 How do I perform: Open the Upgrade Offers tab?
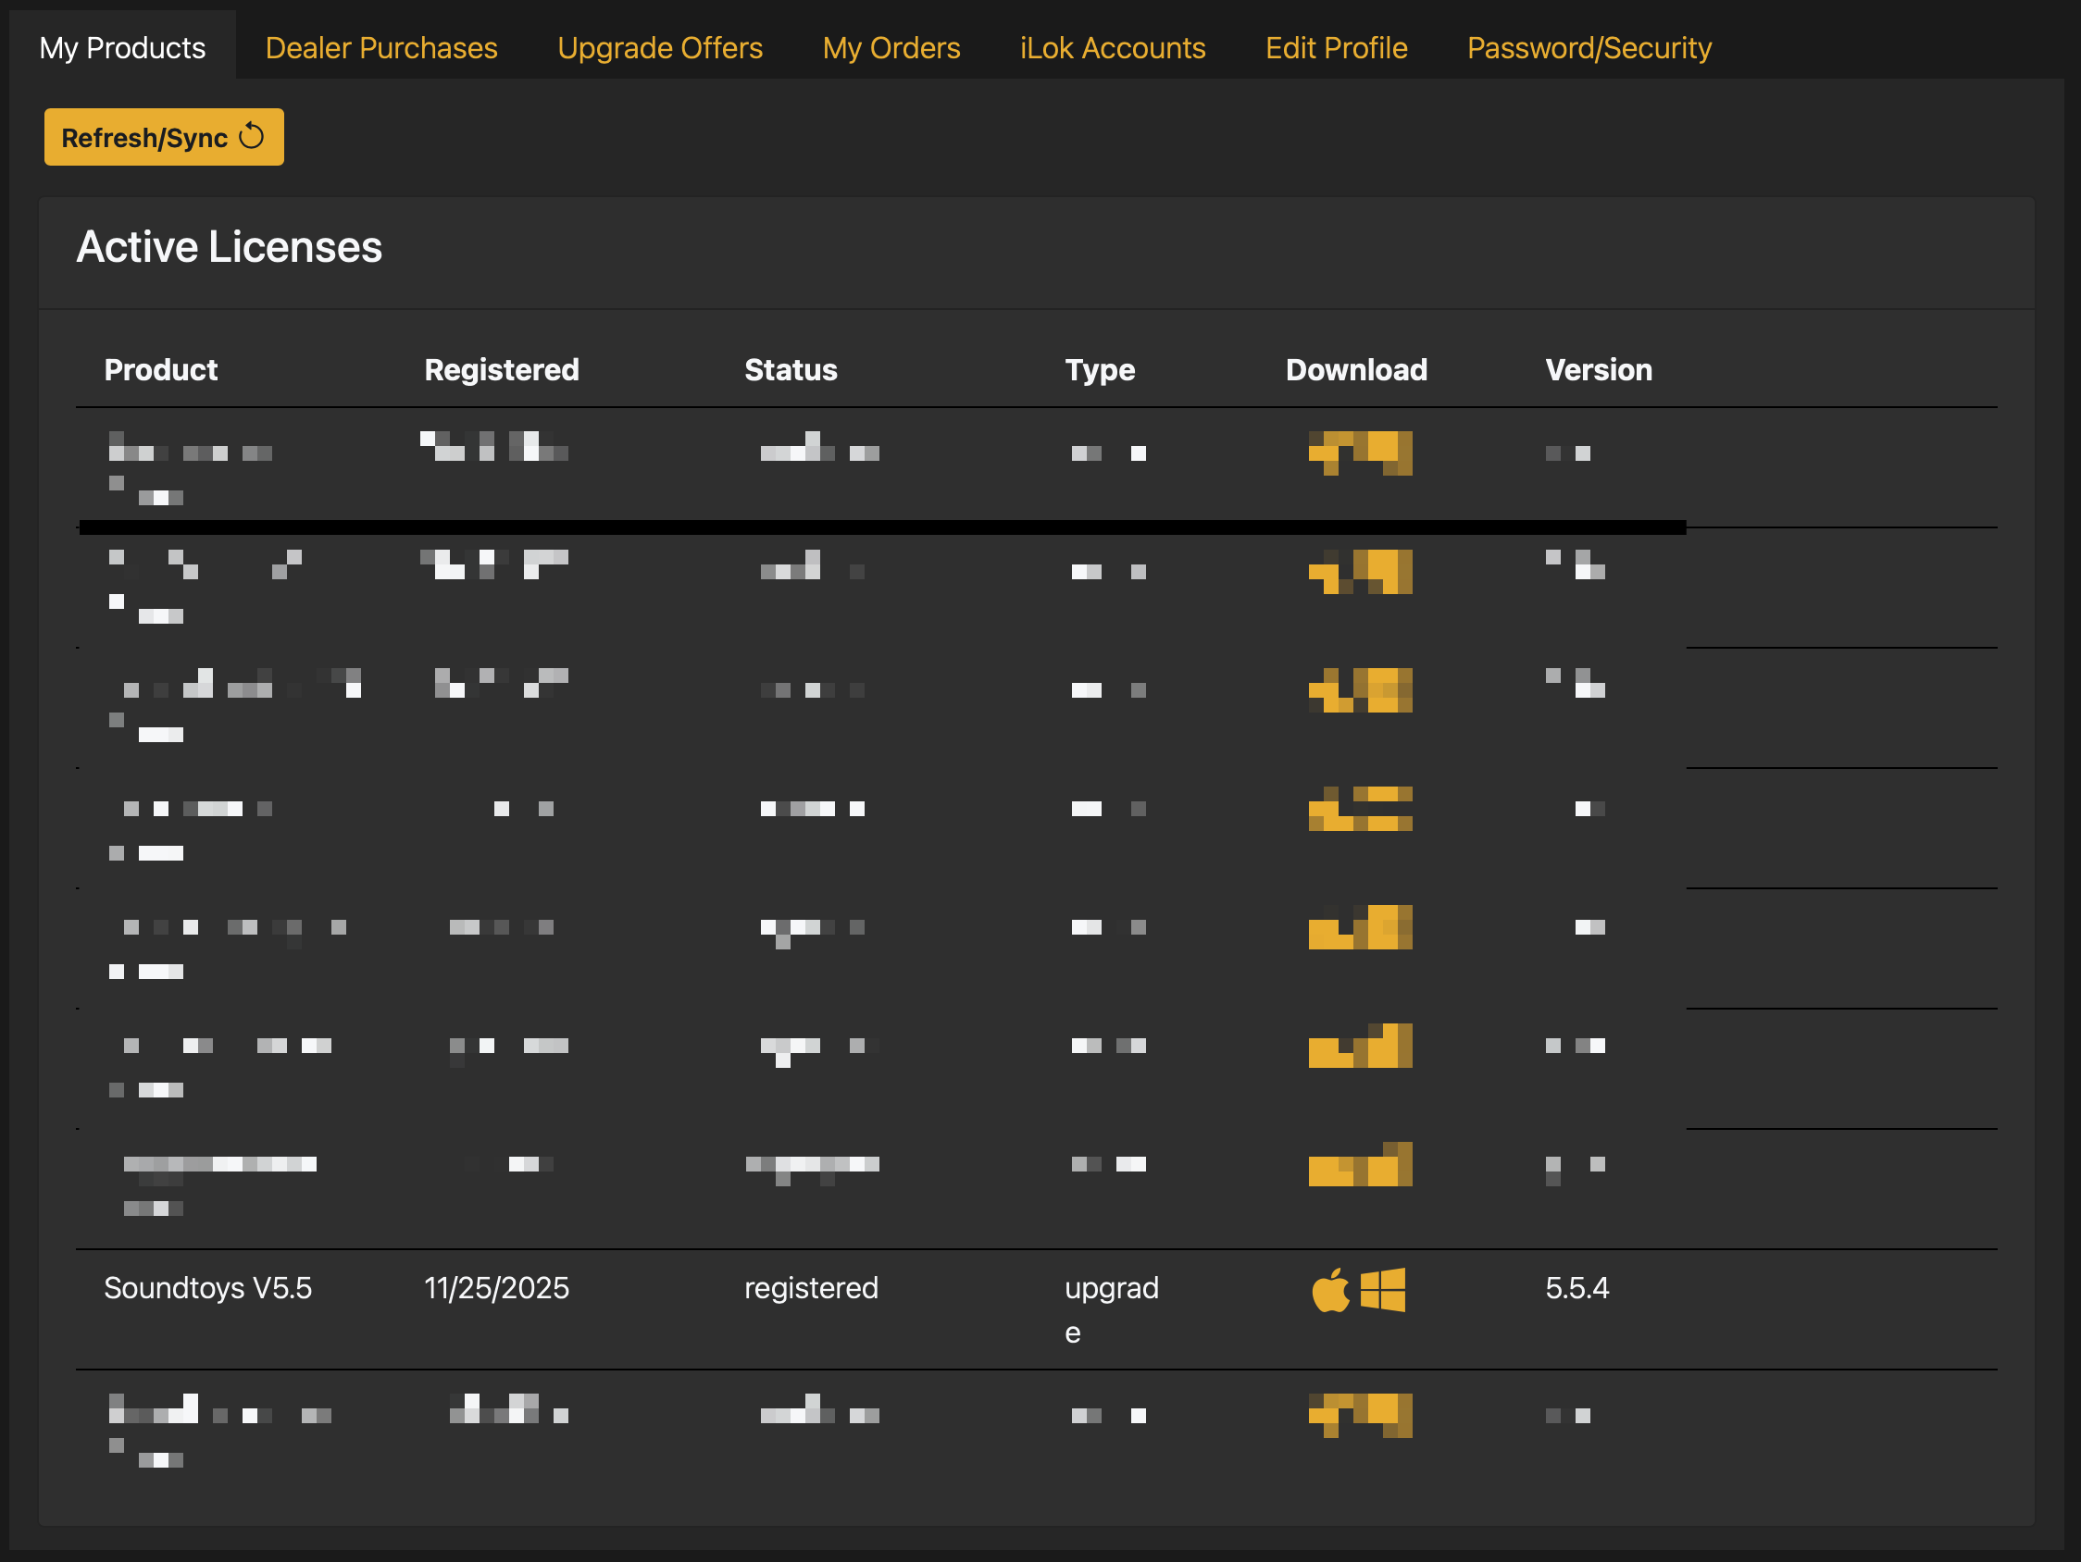[659, 47]
